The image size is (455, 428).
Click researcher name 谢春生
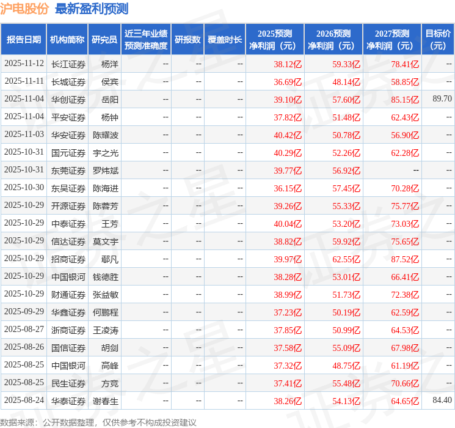(x=106, y=400)
